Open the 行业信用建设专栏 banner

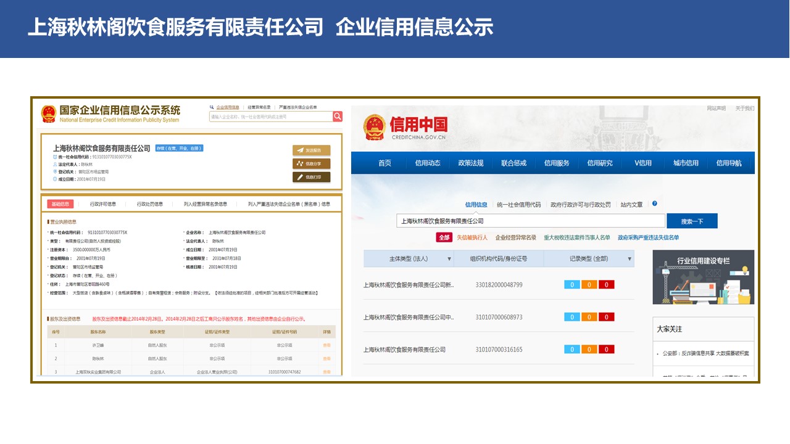click(x=704, y=277)
